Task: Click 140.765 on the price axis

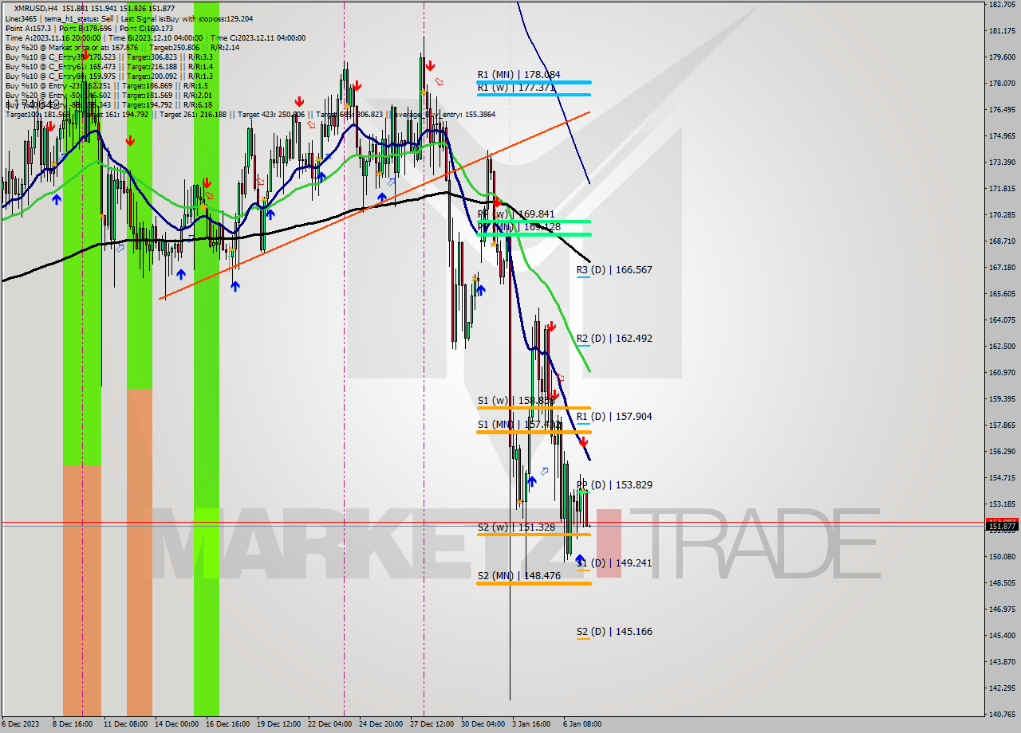Action: 1001,715
